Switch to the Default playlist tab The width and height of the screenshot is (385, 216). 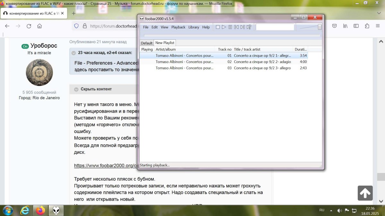click(x=147, y=43)
